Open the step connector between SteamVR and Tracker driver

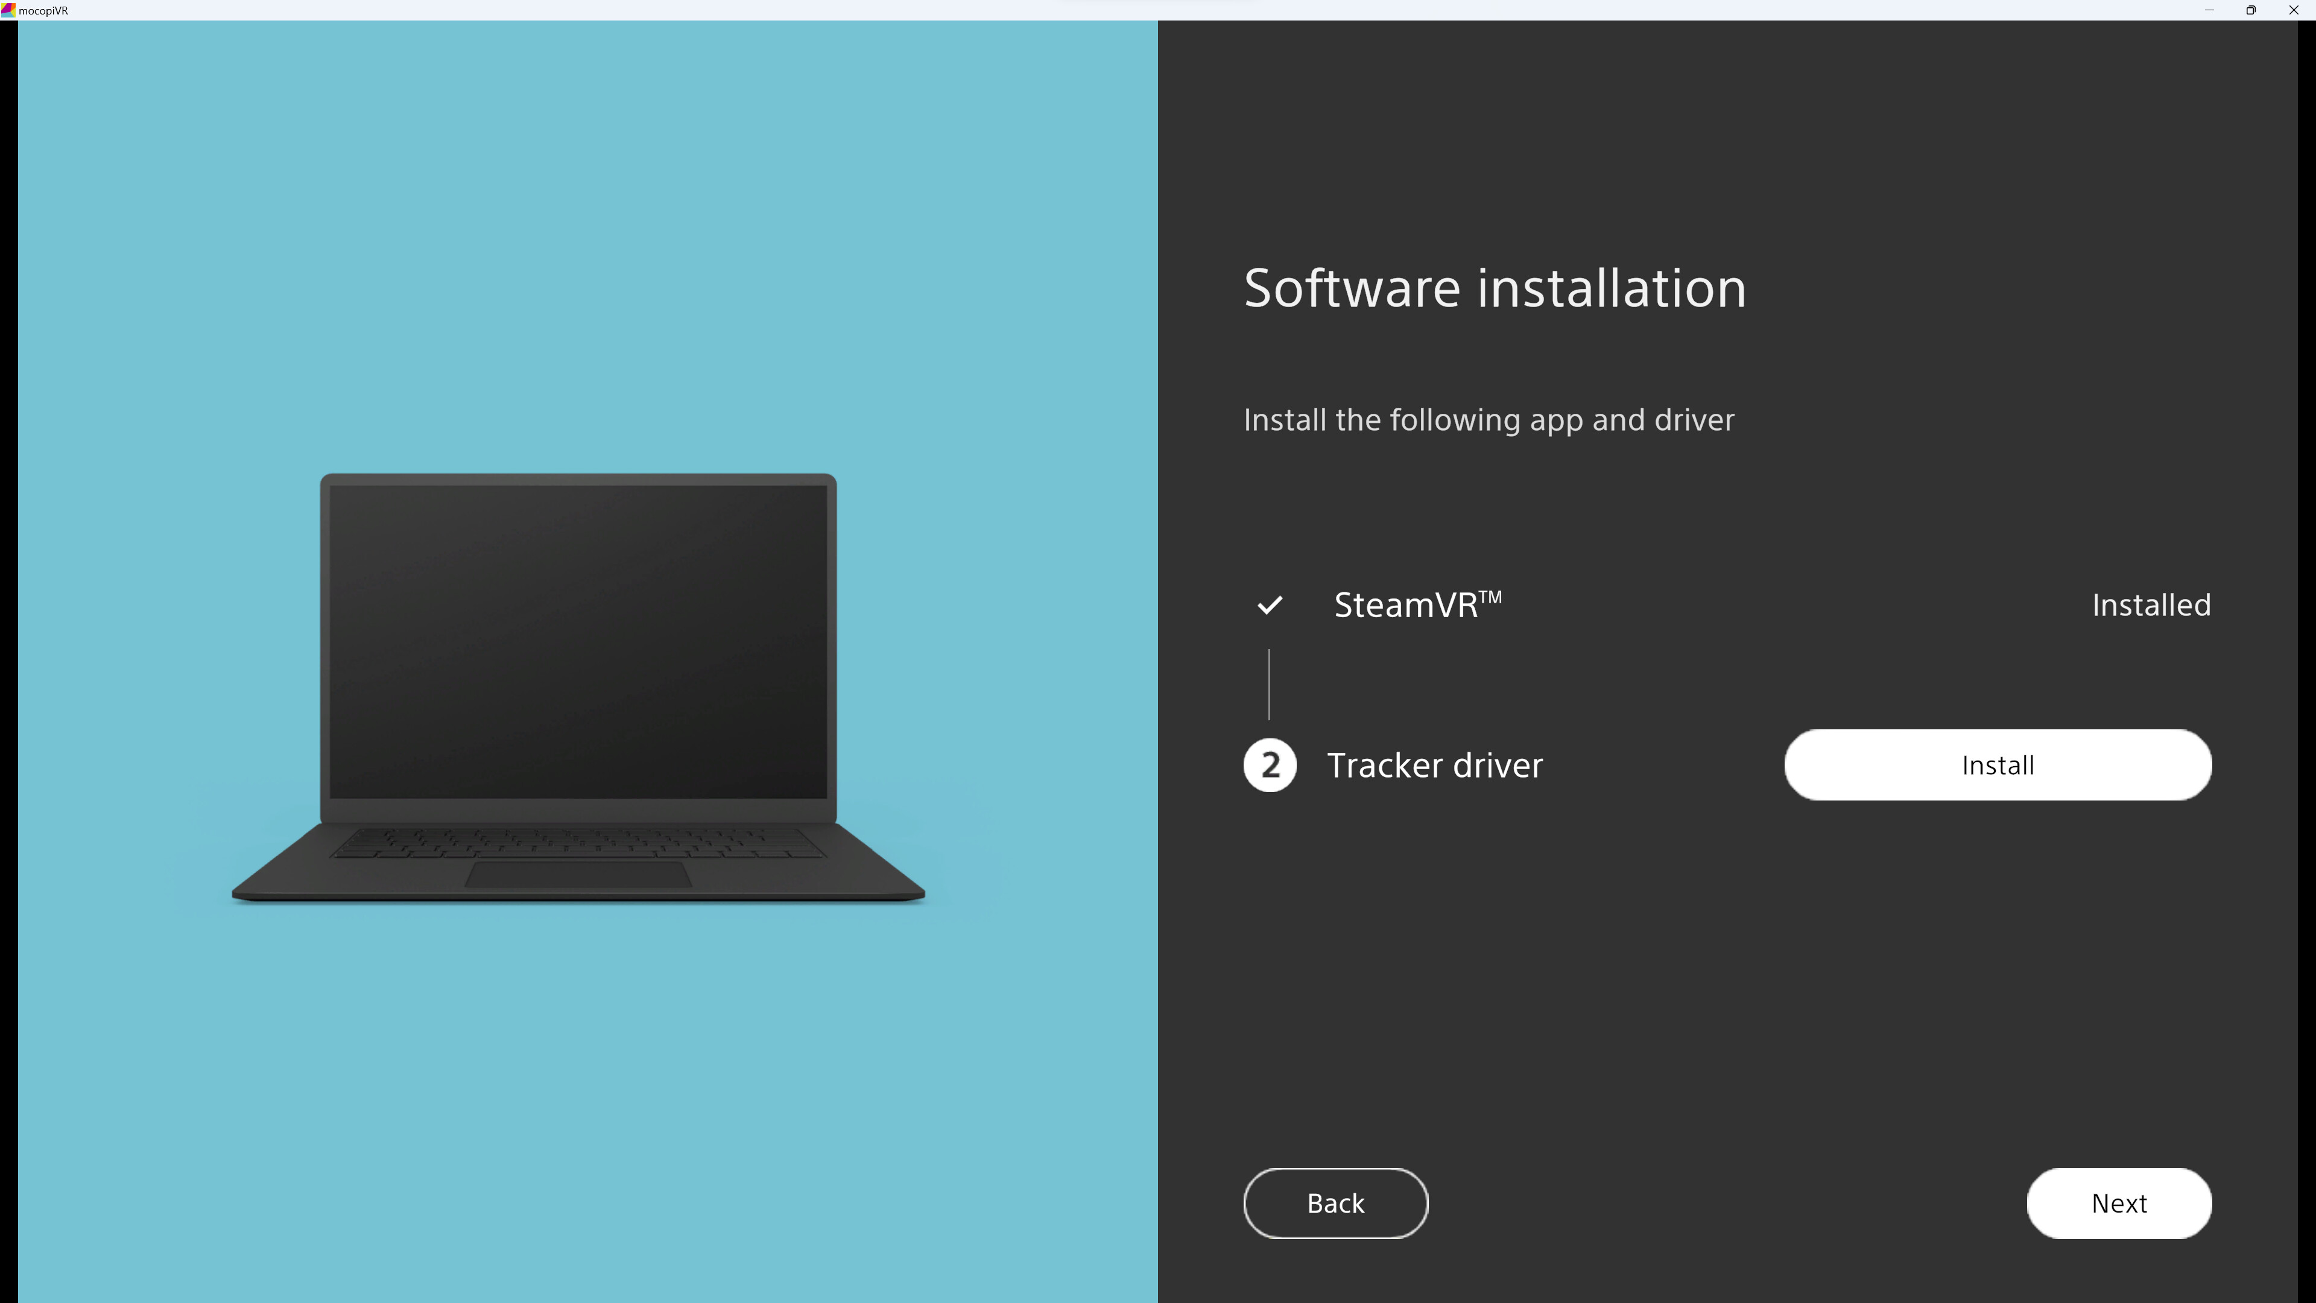tap(1268, 683)
